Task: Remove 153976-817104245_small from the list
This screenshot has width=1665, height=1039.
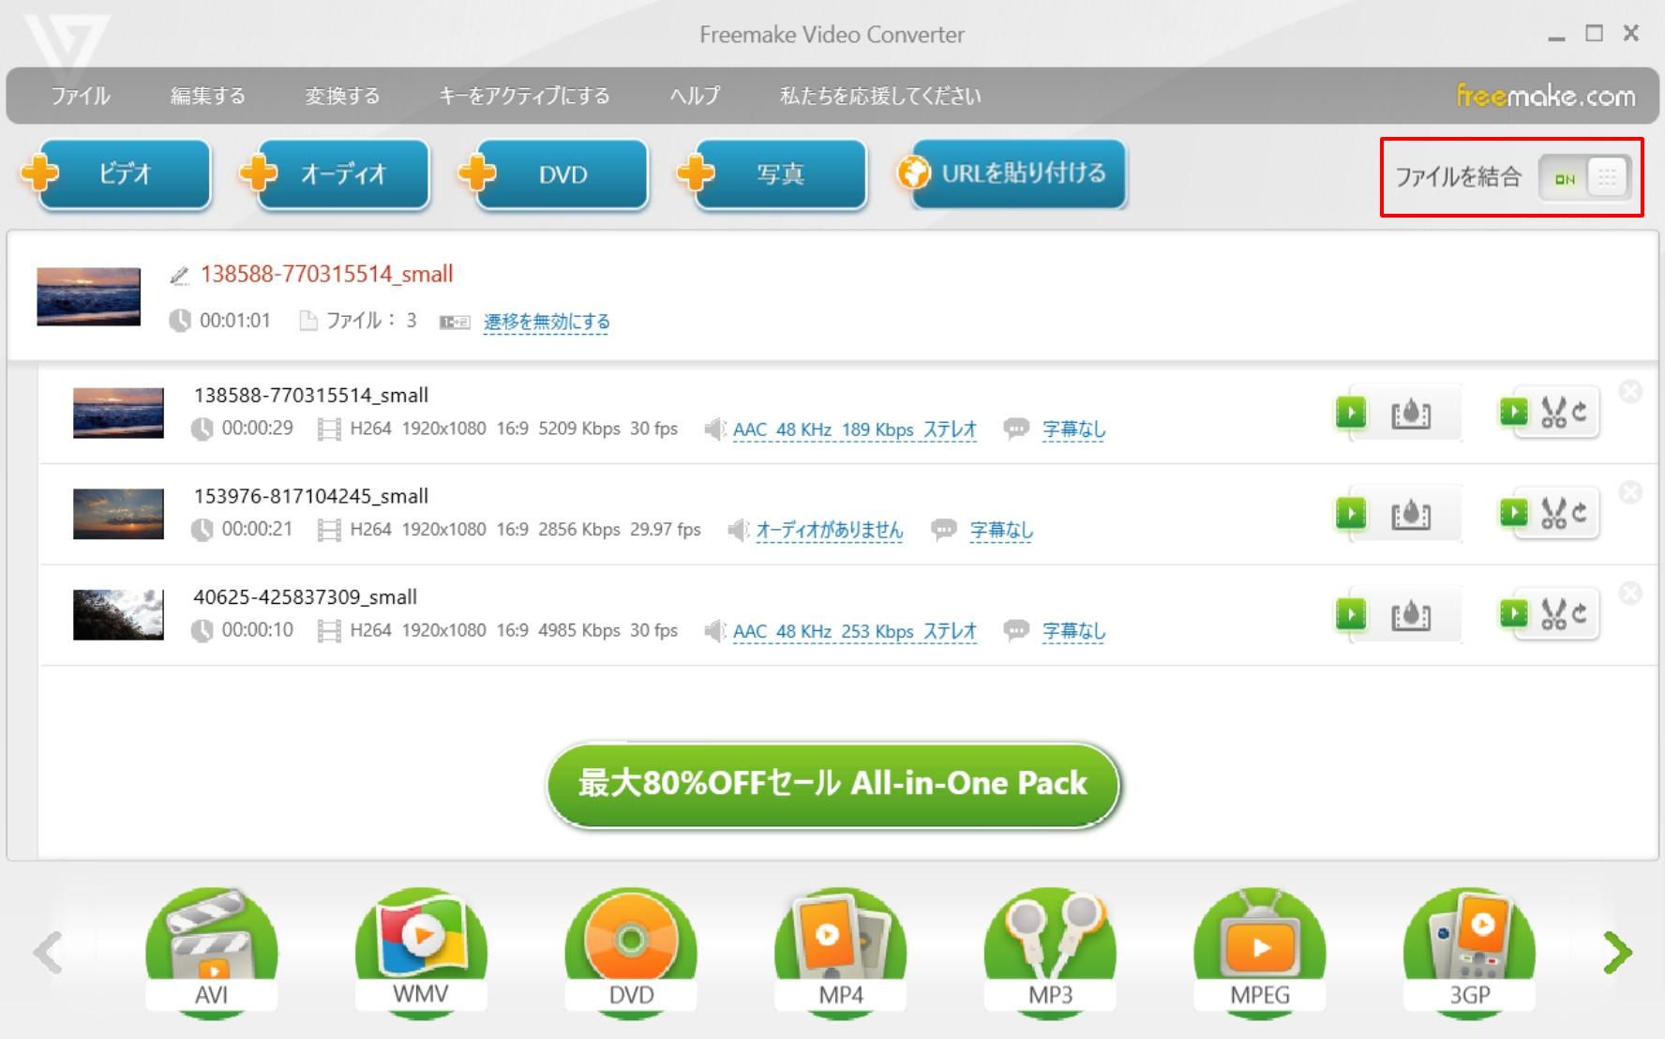Action: pyautogui.click(x=1630, y=492)
